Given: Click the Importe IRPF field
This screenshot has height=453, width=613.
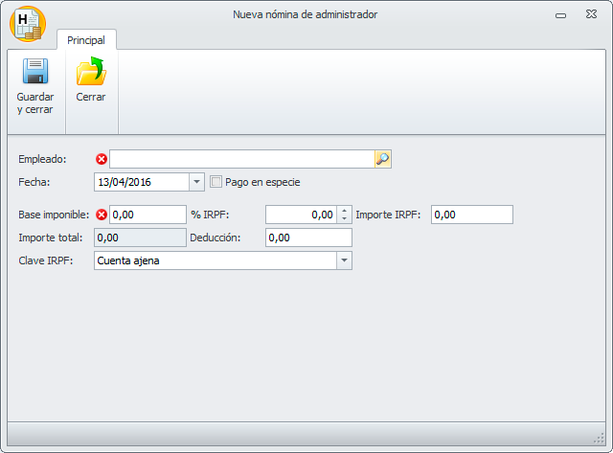Looking at the screenshot, I should (472, 215).
